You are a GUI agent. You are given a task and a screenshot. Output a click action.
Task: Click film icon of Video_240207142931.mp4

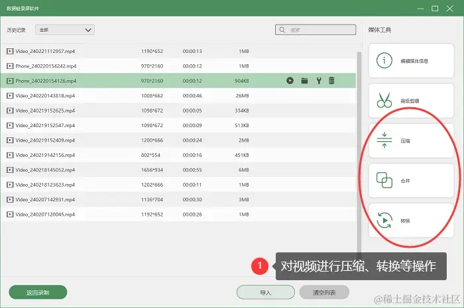pos(10,199)
